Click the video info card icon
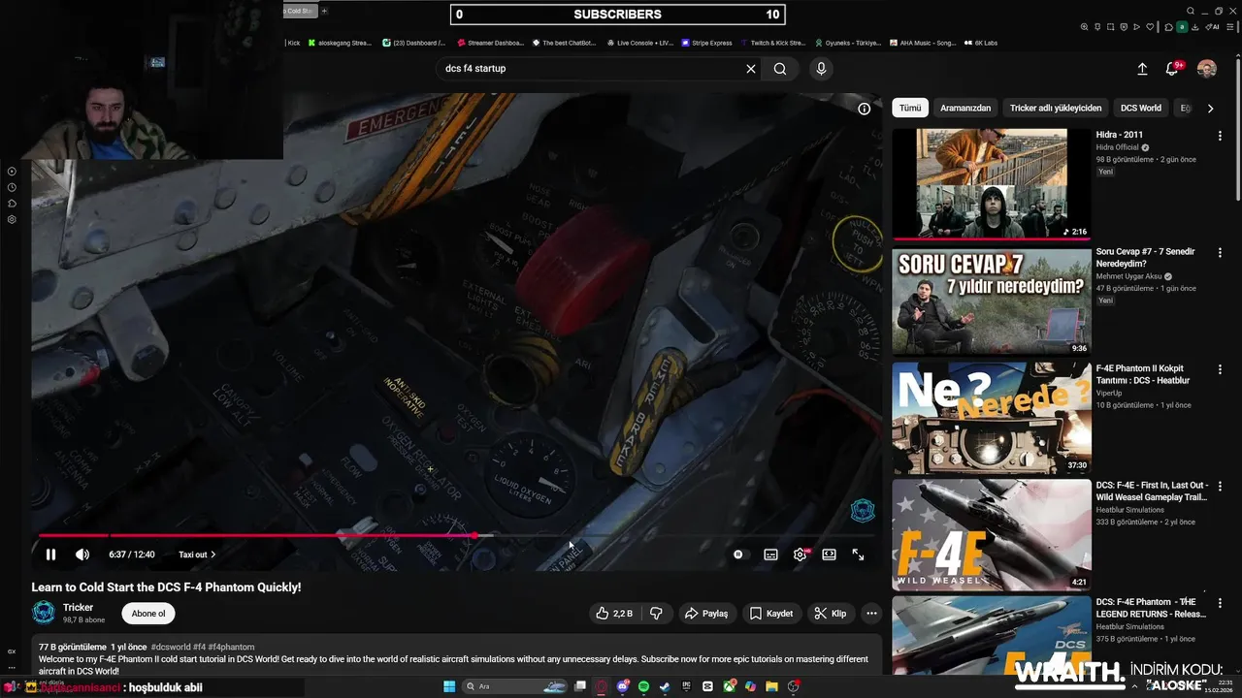Image resolution: width=1242 pixels, height=698 pixels. pyautogui.click(x=864, y=109)
